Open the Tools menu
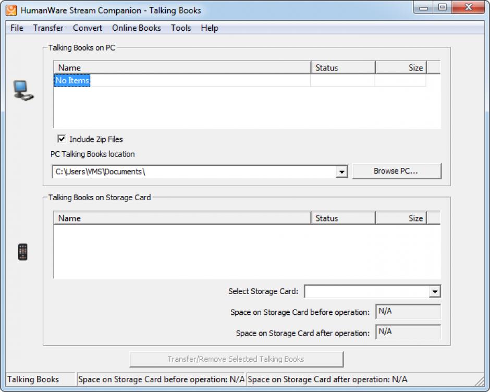The image size is (490, 392). point(181,28)
